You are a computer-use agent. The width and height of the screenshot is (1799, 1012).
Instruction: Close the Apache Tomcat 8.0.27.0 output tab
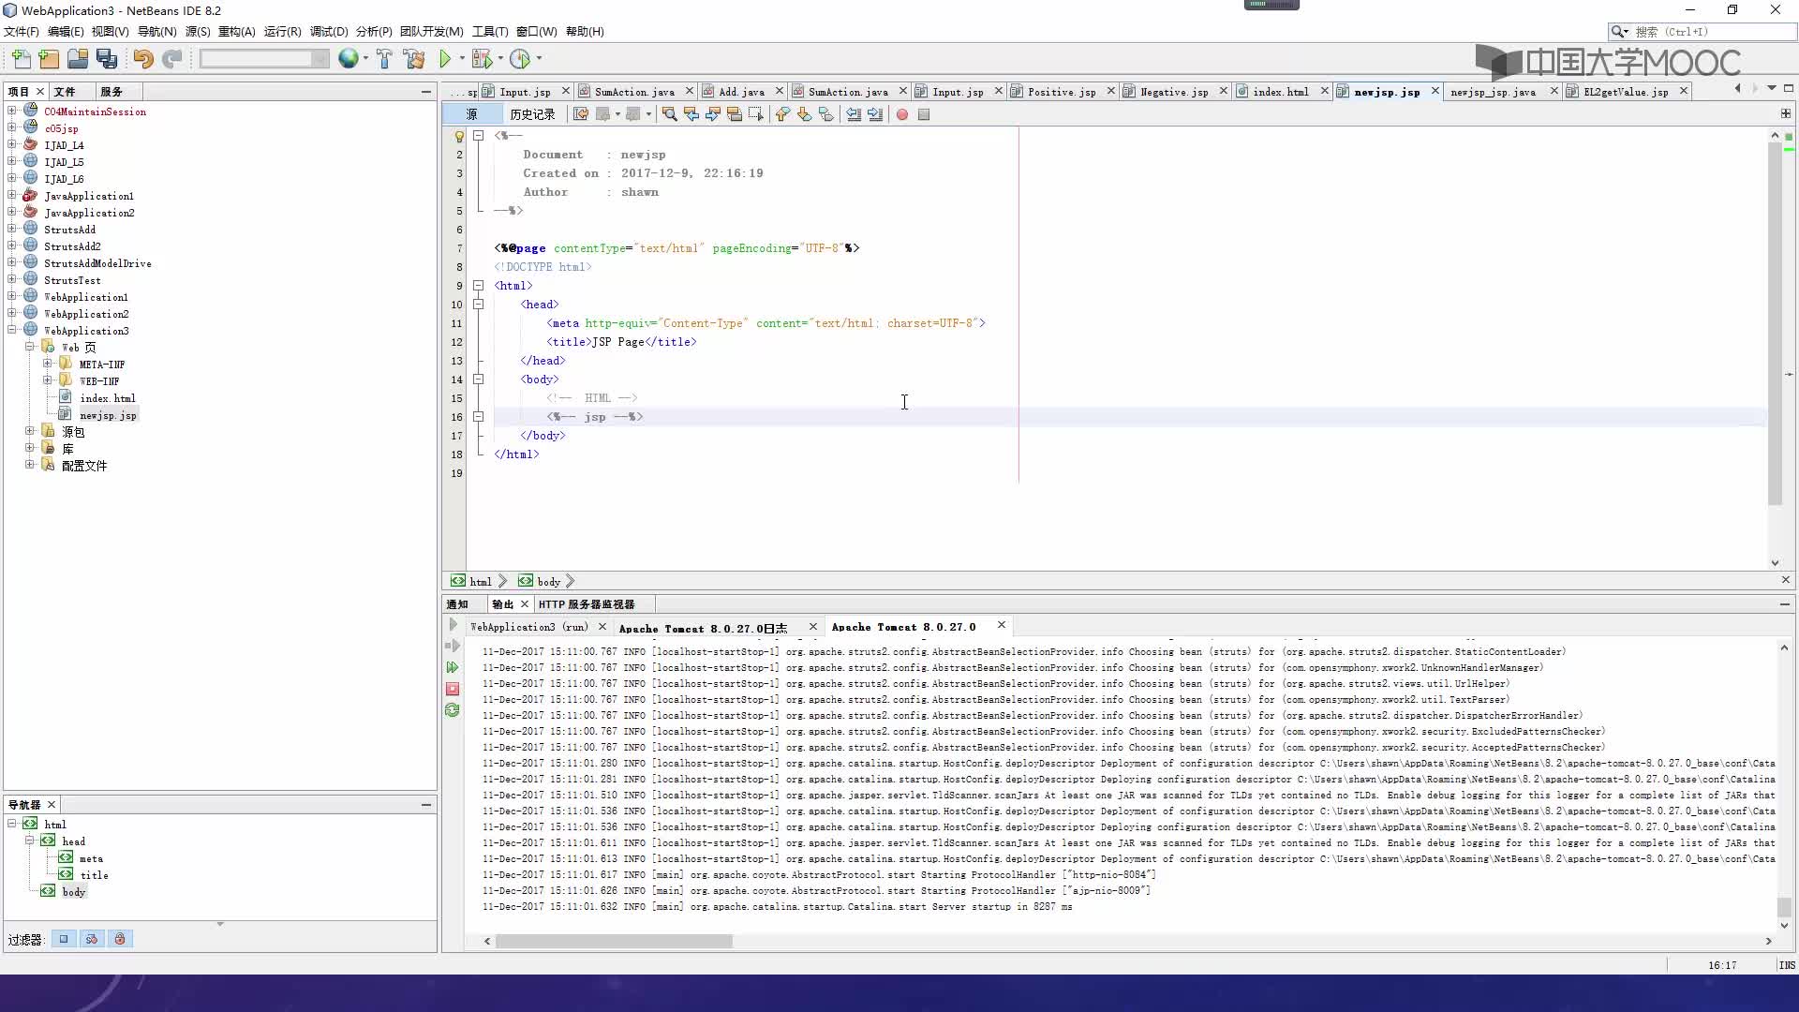click(x=1002, y=625)
